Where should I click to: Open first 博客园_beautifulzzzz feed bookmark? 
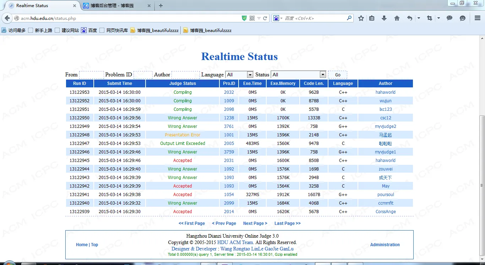click(x=154, y=31)
